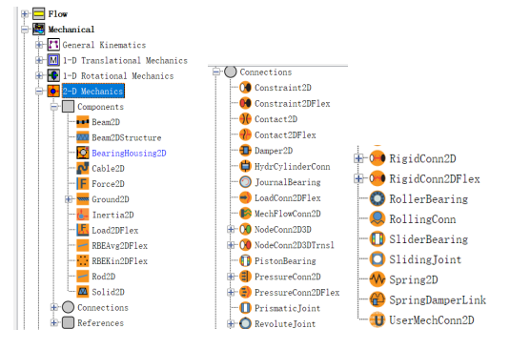The image size is (510, 350).
Task: Collapse the Components folder
Action: [54, 107]
